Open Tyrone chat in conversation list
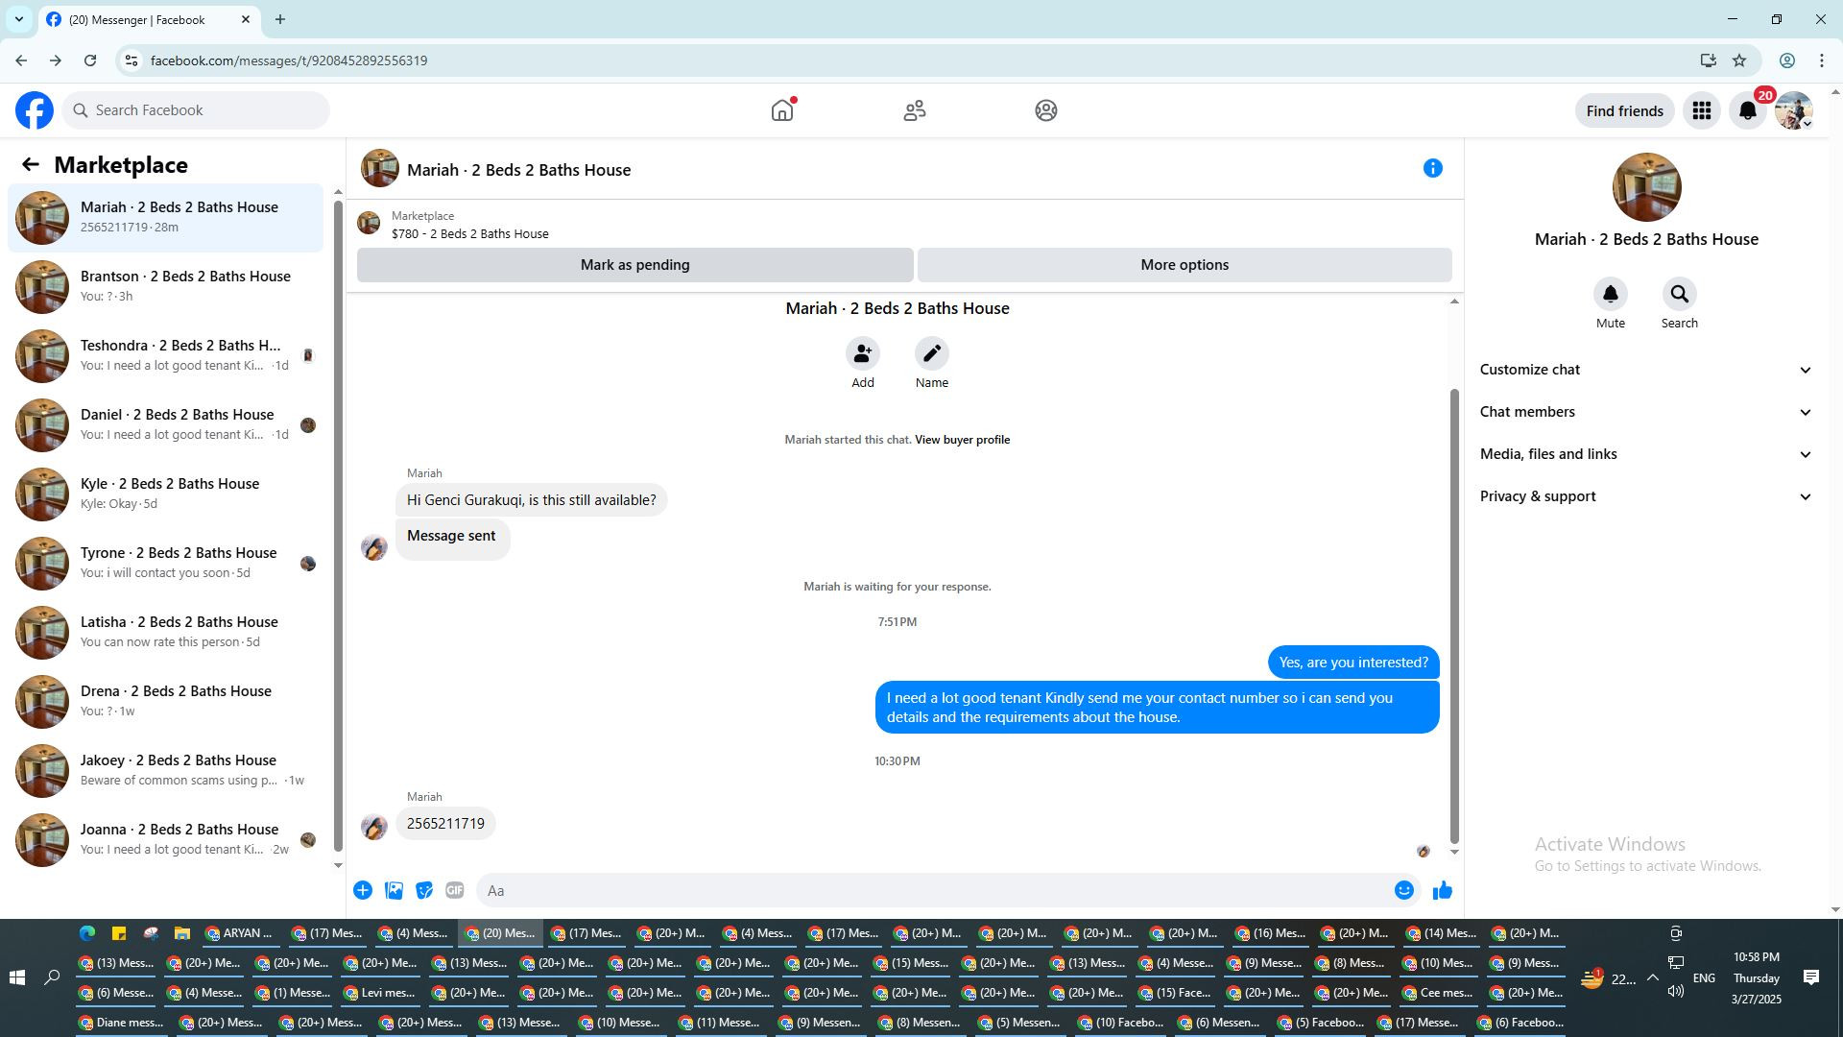Screen dimensions: 1843x1037 166,564
